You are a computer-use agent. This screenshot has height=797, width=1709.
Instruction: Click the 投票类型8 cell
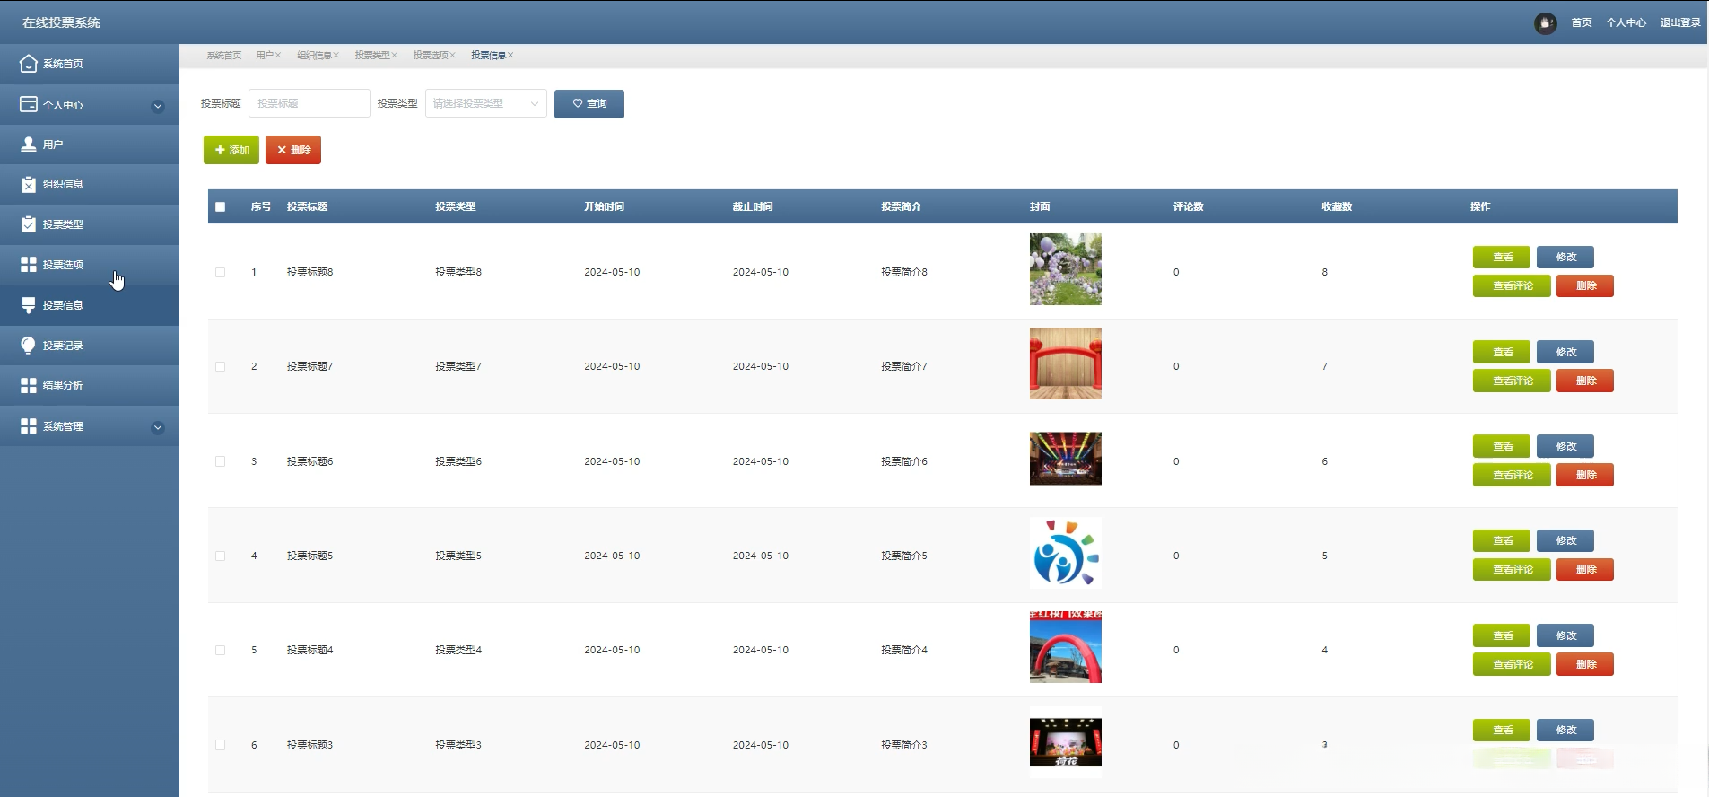click(458, 272)
